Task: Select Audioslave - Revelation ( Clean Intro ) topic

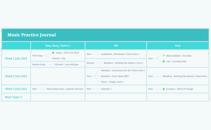Action: click(x=117, y=54)
